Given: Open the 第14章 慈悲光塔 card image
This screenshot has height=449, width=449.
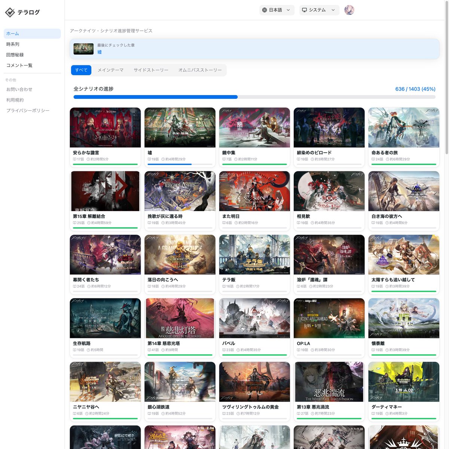Looking at the screenshot, I should click(x=180, y=318).
